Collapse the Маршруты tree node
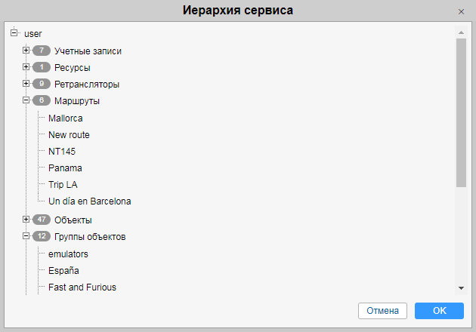Screen dimensions: 476x332 26,100
